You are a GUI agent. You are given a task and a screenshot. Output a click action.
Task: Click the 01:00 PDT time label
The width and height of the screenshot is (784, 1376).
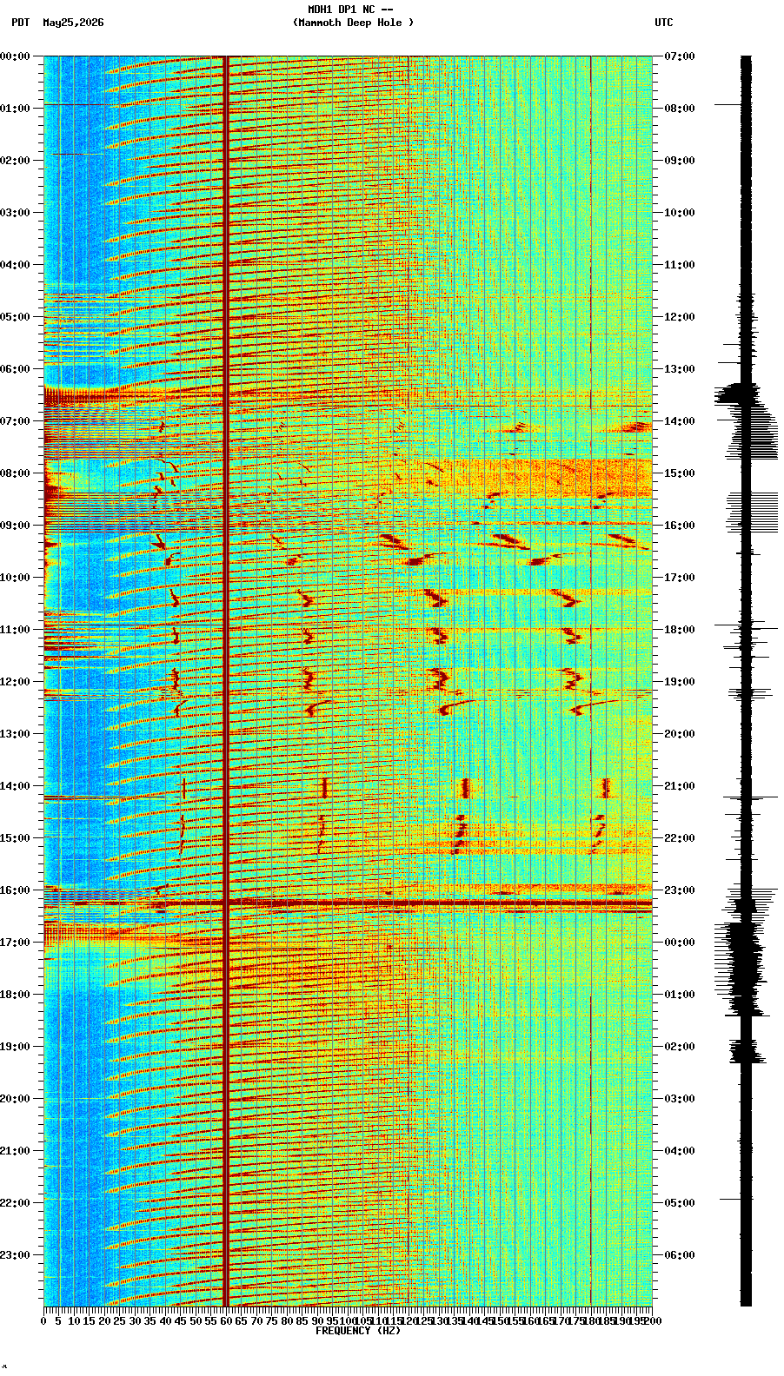[x=16, y=109]
